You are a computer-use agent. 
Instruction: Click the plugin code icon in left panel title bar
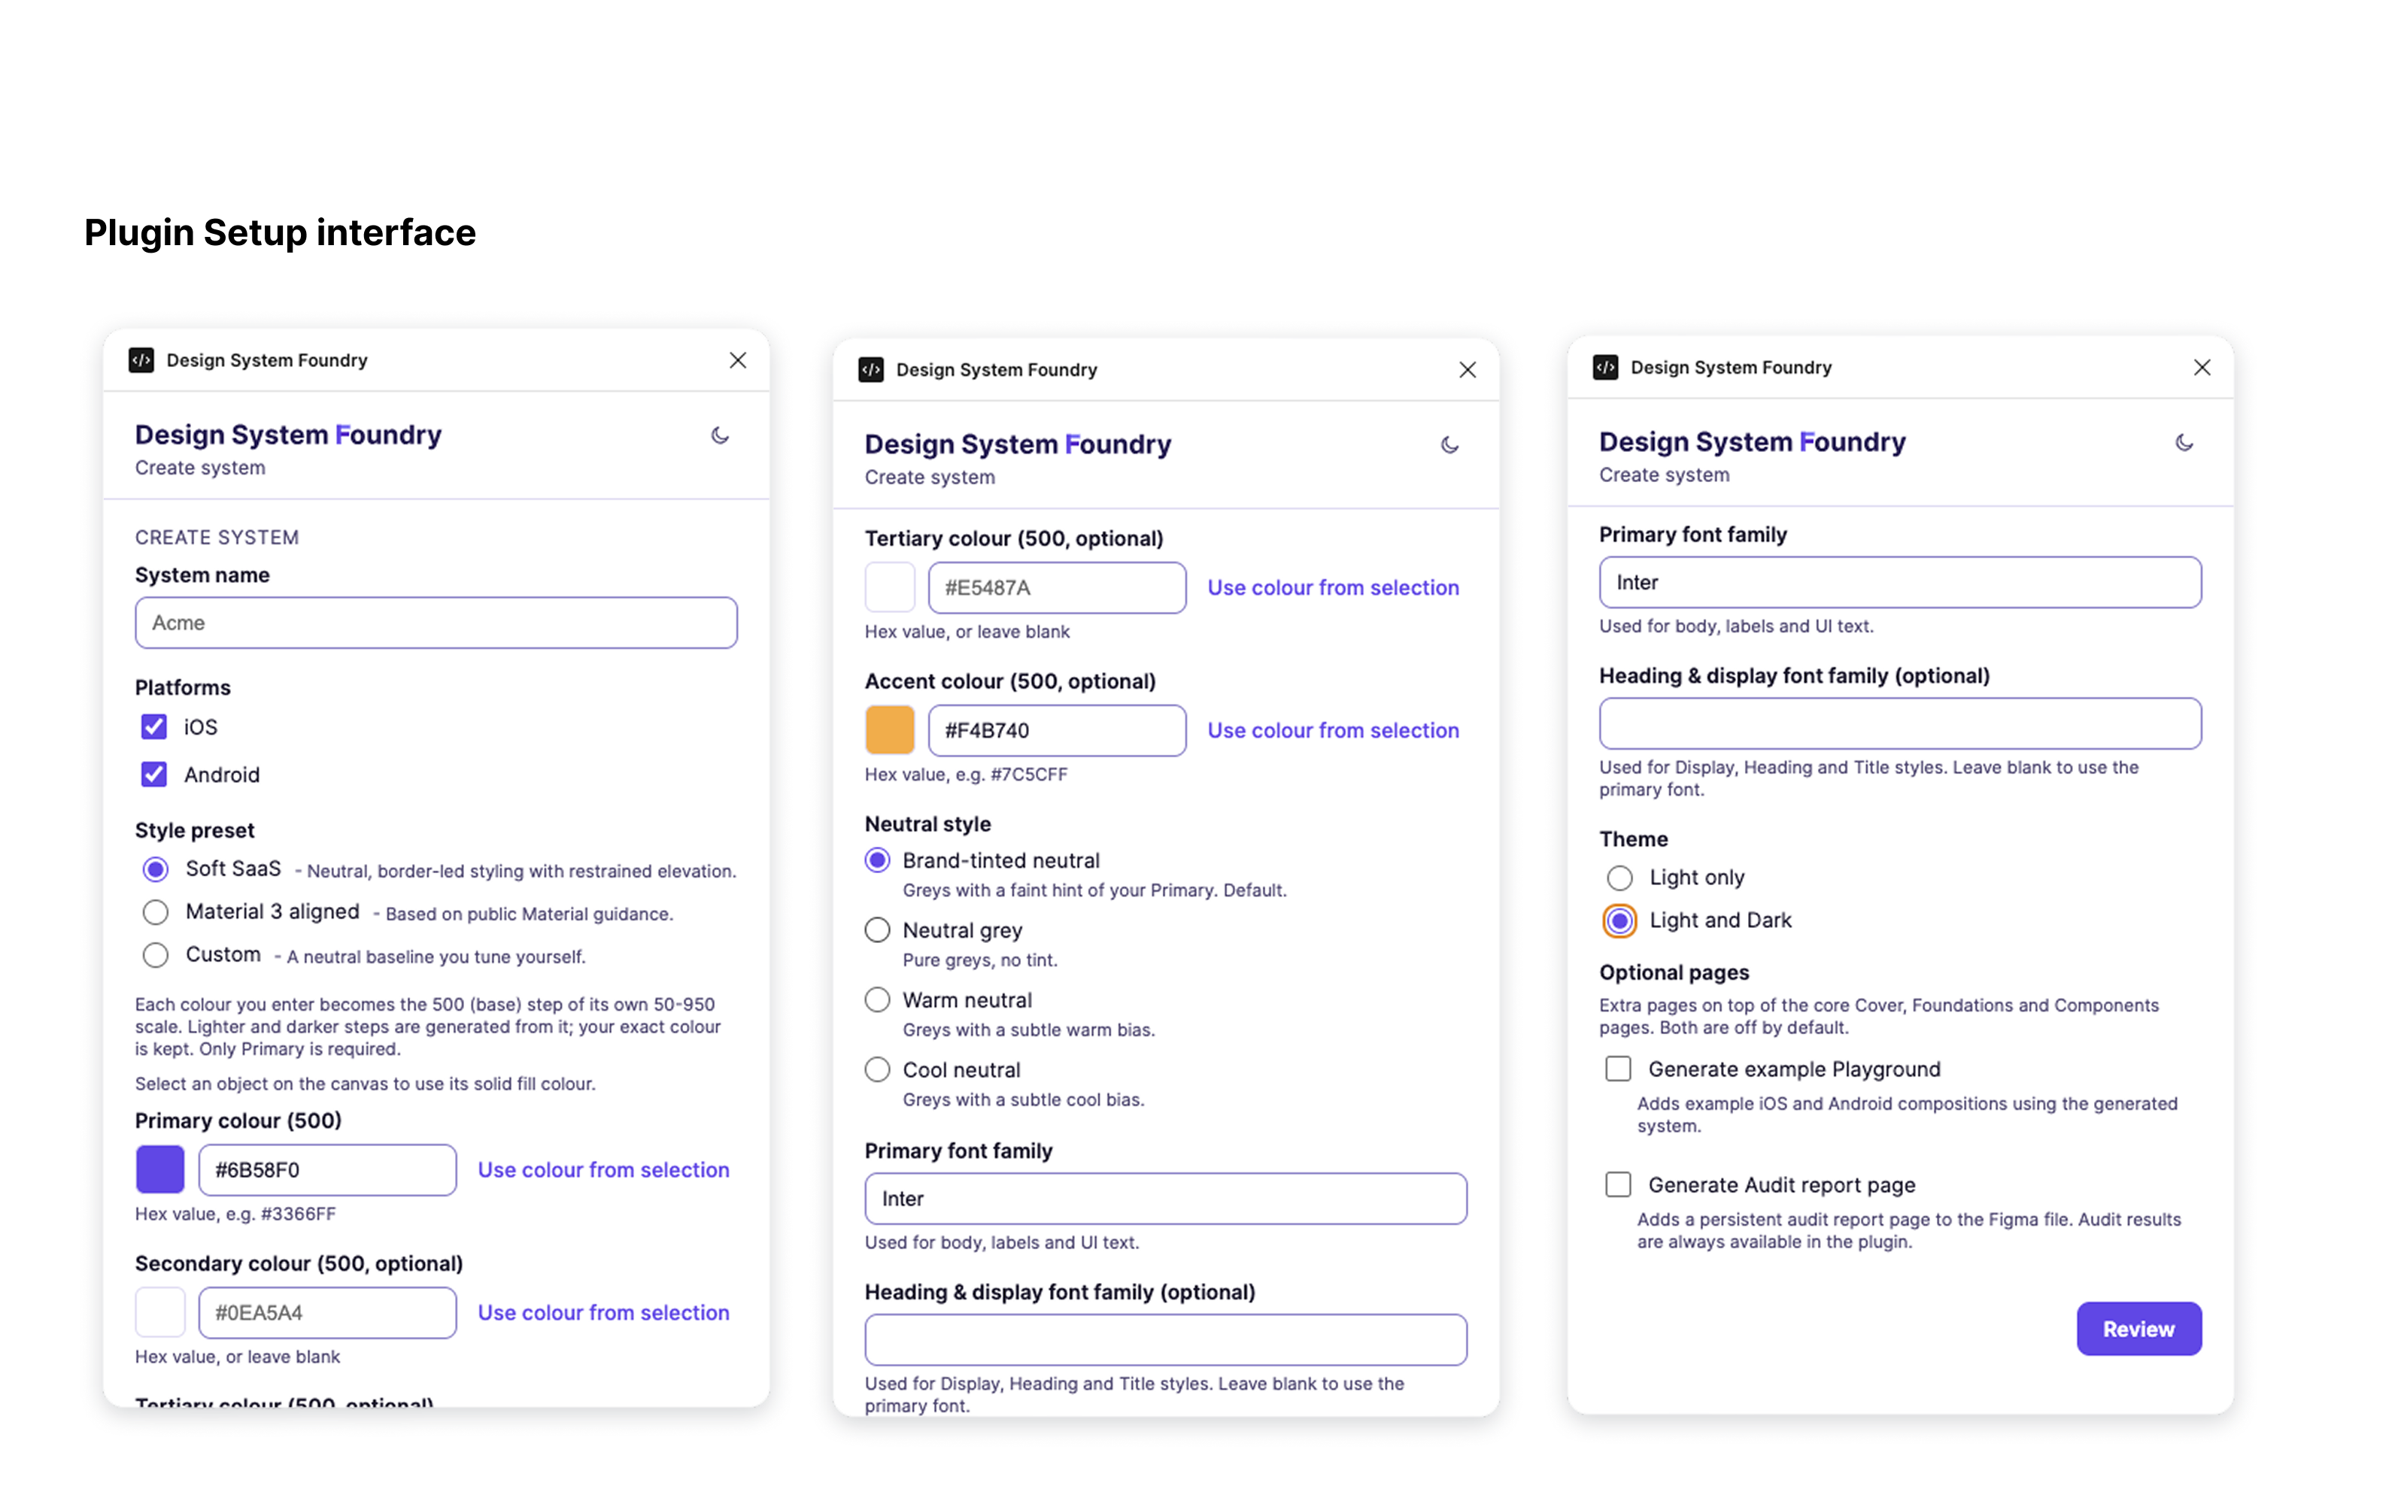coord(141,360)
